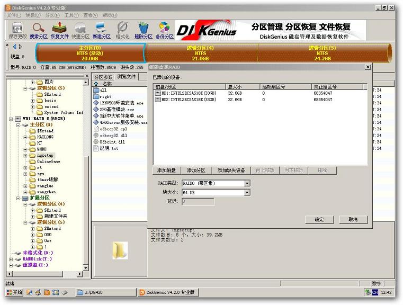Launch the 恢复文件 recover files tool
The width and height of the screenshot is (403, 305).
[59, 30]
